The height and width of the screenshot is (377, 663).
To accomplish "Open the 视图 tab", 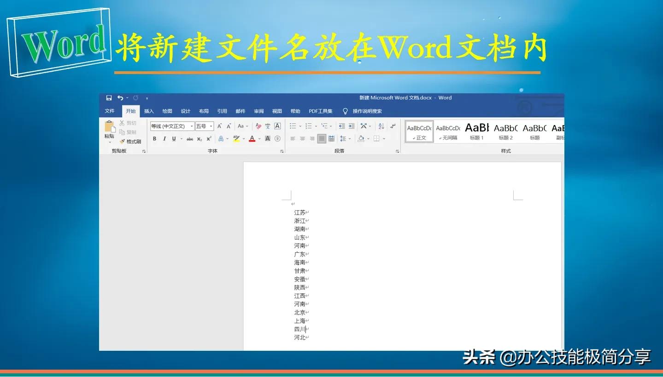I will tap(277, 111).
